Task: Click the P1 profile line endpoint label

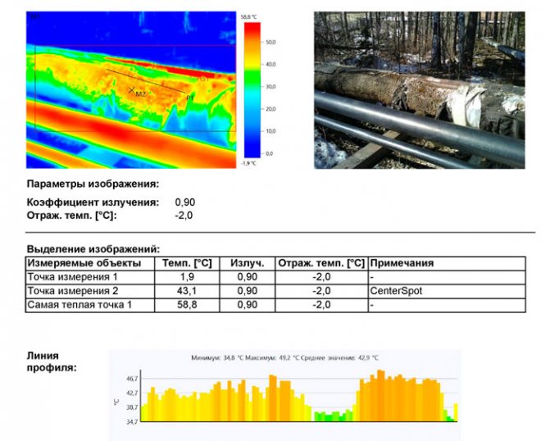Action: coord(189,98)
